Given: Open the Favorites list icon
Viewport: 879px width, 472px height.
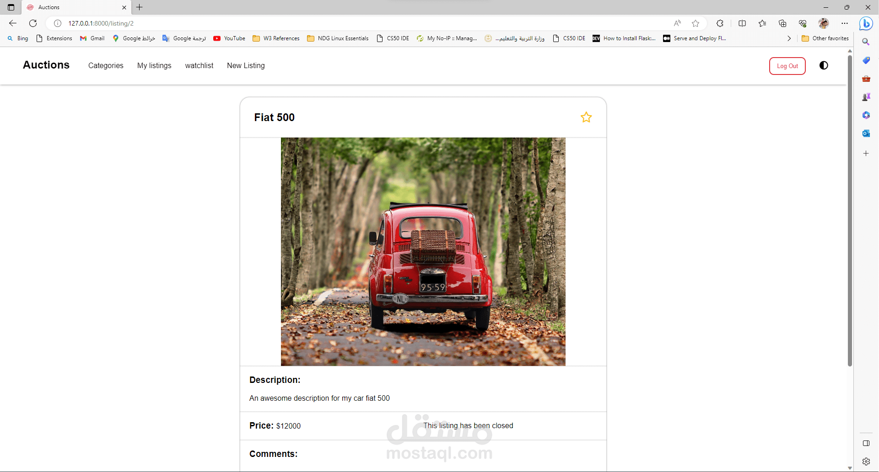Looking at the screenshot, I should (x=762, y=23).
